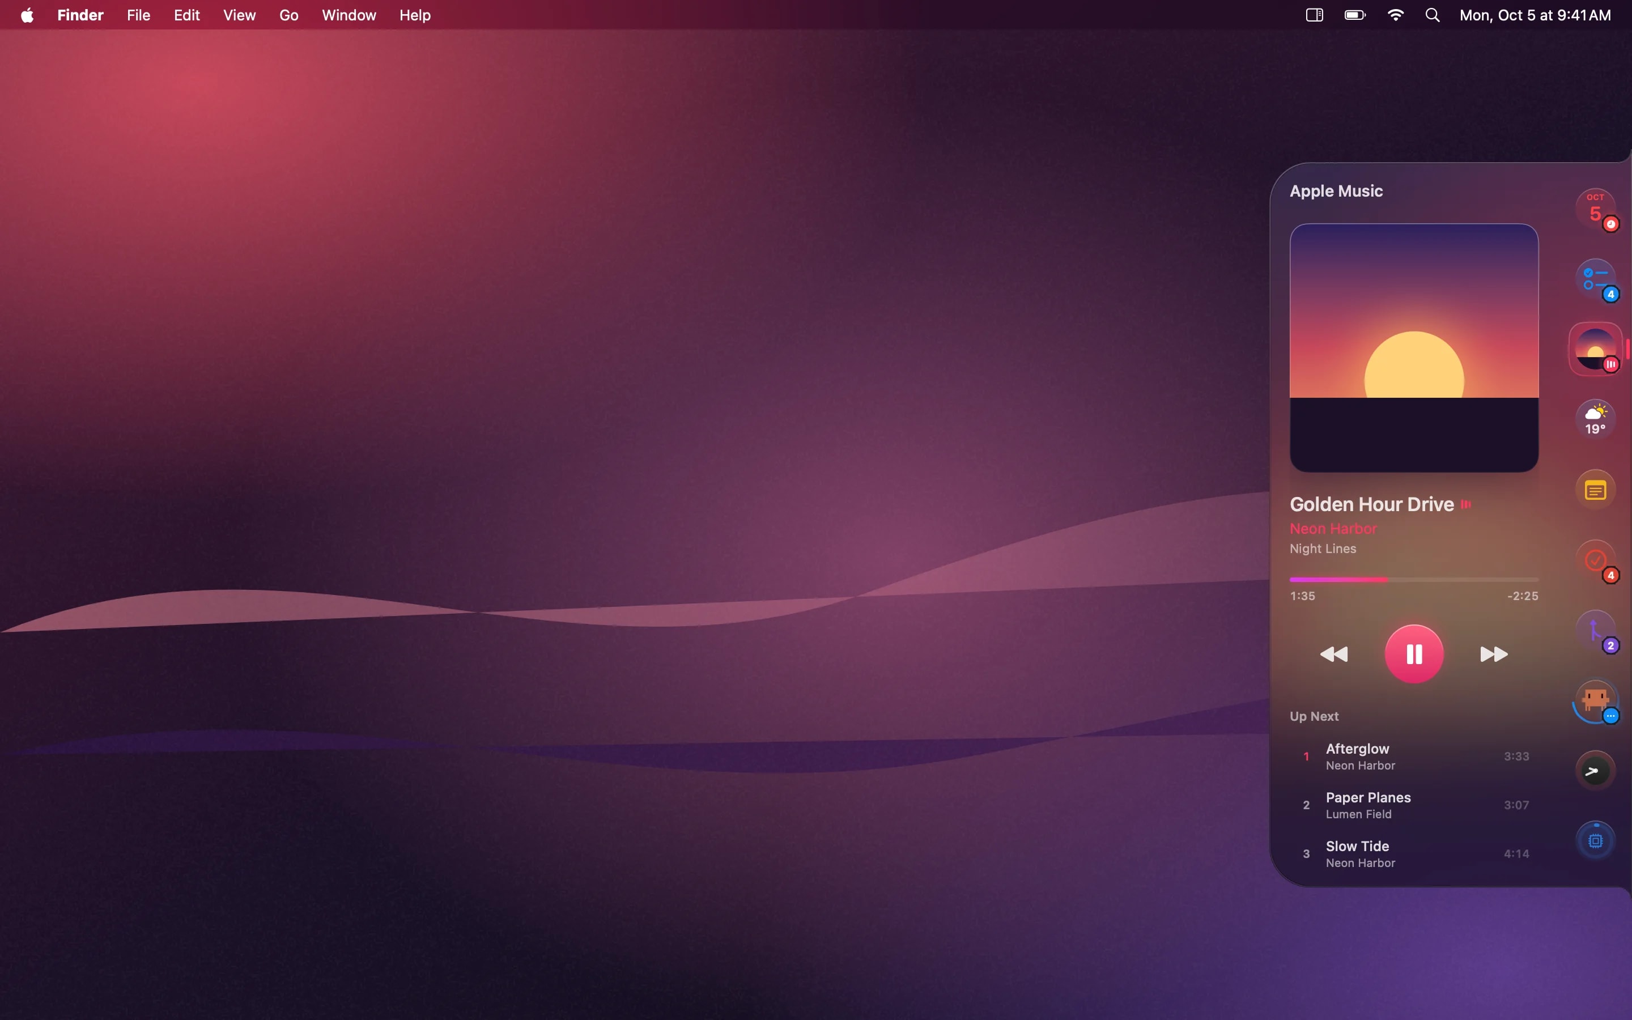Image resolution: width=1632 pixels, height=1020 pixels.
Task: Open the dark terminal prompt sidebar widget
Action: 1595,771
